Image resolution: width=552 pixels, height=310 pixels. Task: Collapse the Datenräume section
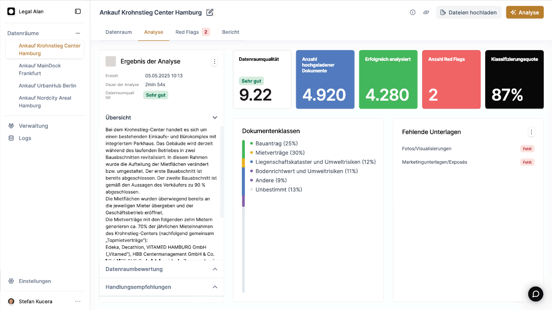point(78,33)
